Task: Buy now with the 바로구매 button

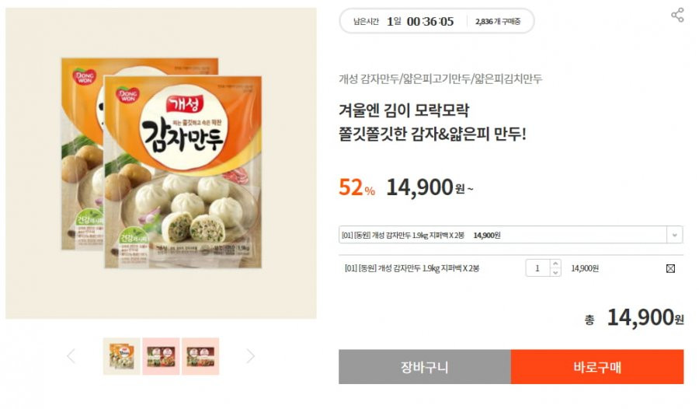Action: 597,367
